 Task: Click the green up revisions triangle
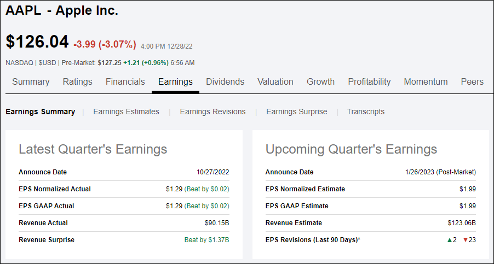(449, 240)
